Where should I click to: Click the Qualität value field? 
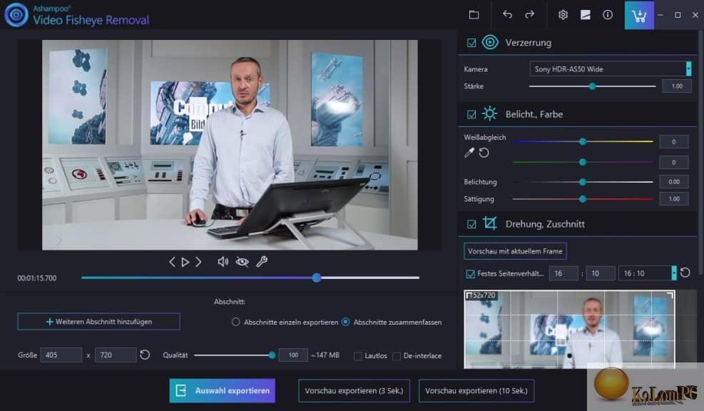coord(293,355)
